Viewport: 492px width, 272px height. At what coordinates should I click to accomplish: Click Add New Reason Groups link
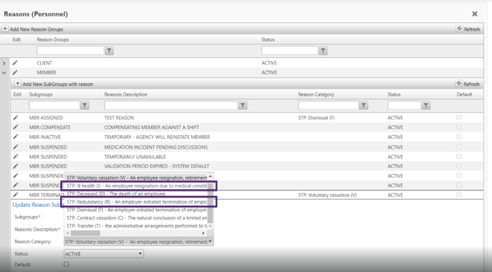(x=37, y=29)
